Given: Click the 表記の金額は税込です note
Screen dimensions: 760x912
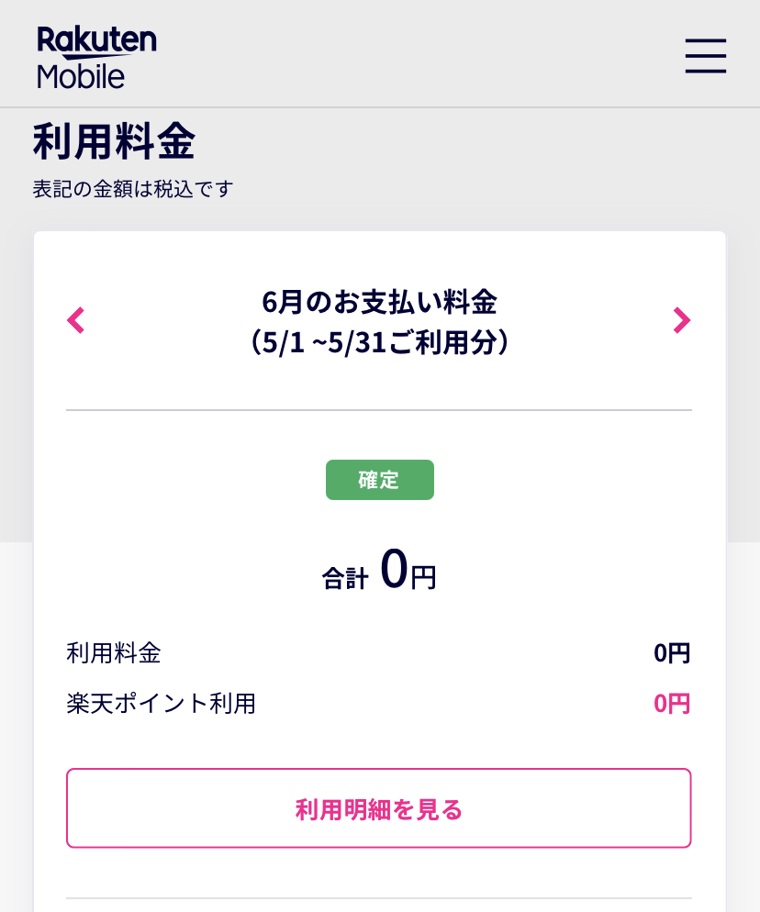Looking at the screenshot, I should pos(133,189).
